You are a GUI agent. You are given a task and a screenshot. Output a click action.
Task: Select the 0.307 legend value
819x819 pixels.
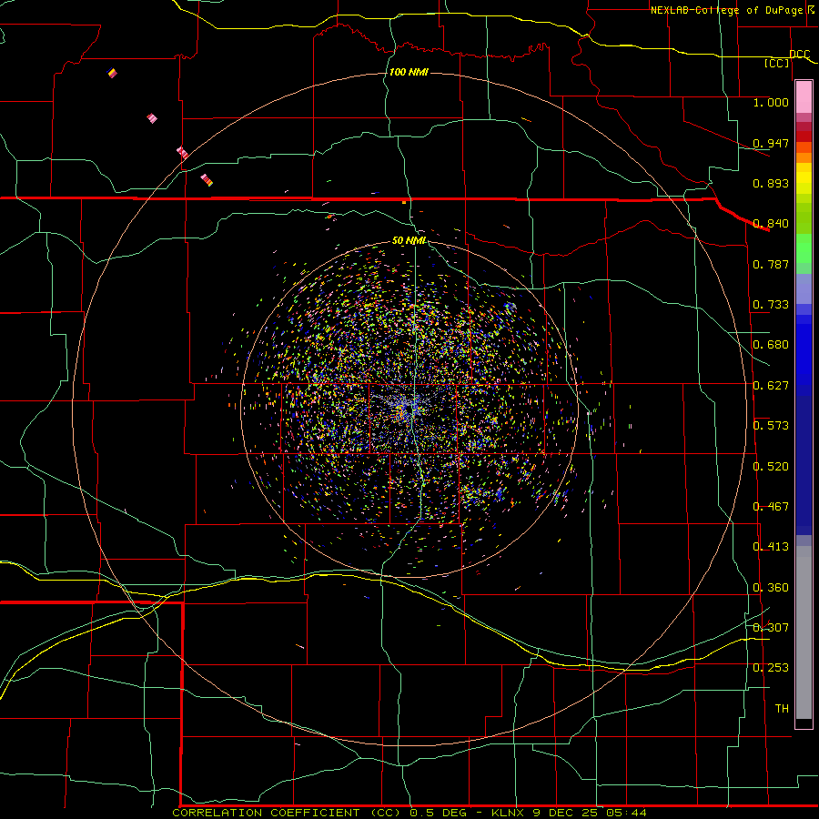771,628
